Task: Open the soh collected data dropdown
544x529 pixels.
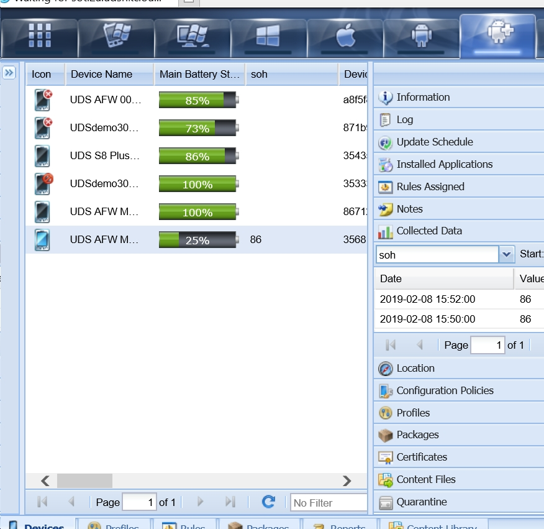Action: point(507,254)
